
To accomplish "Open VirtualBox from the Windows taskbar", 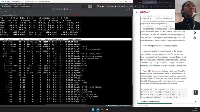I will click(98, 110).
